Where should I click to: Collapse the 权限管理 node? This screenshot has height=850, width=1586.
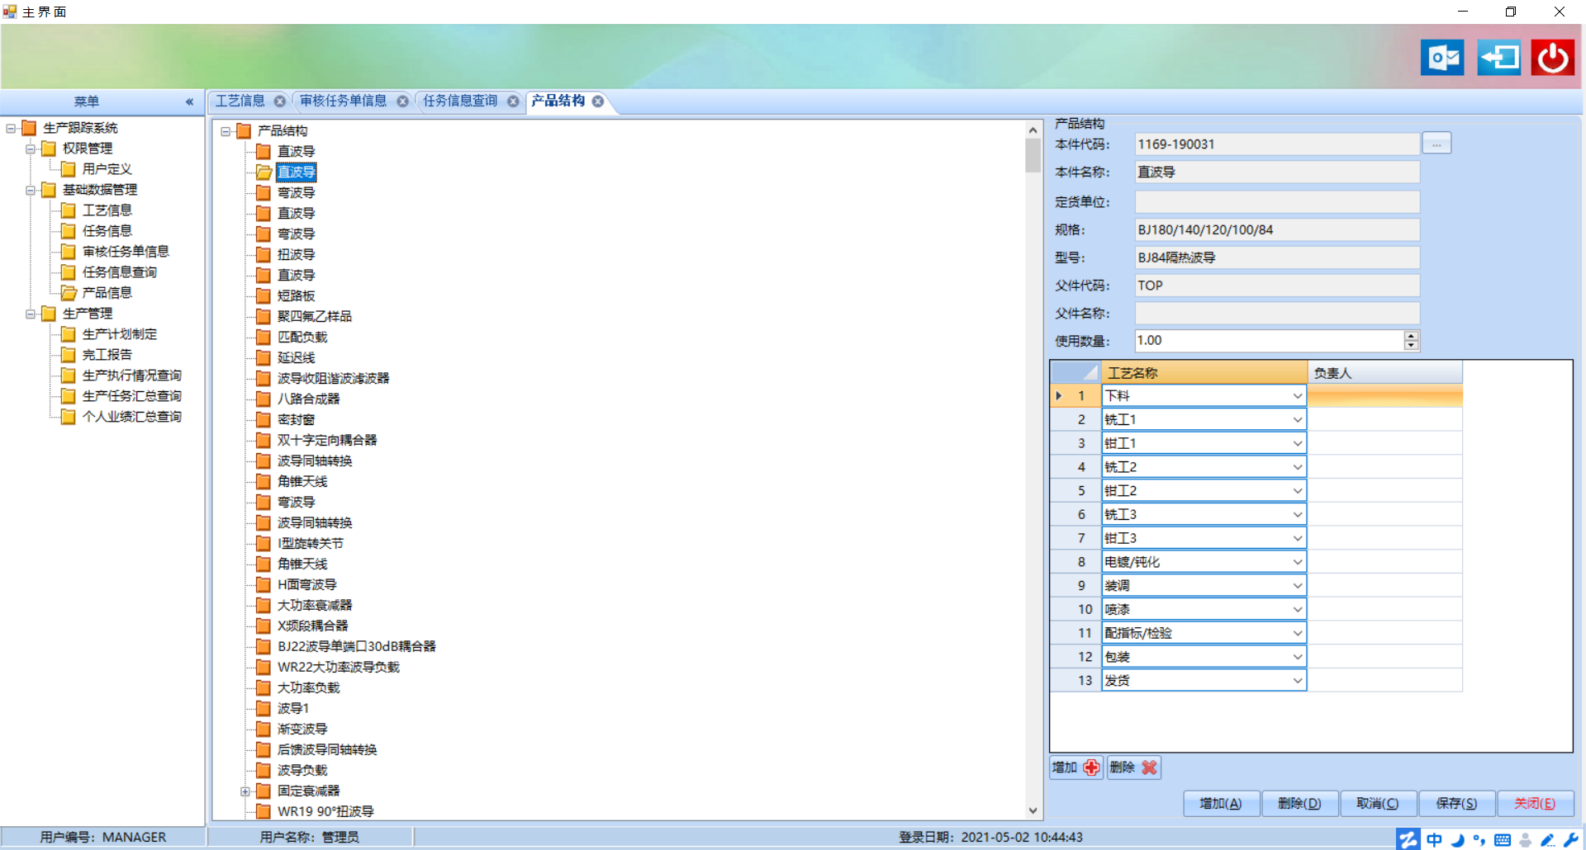click(30, 149)
